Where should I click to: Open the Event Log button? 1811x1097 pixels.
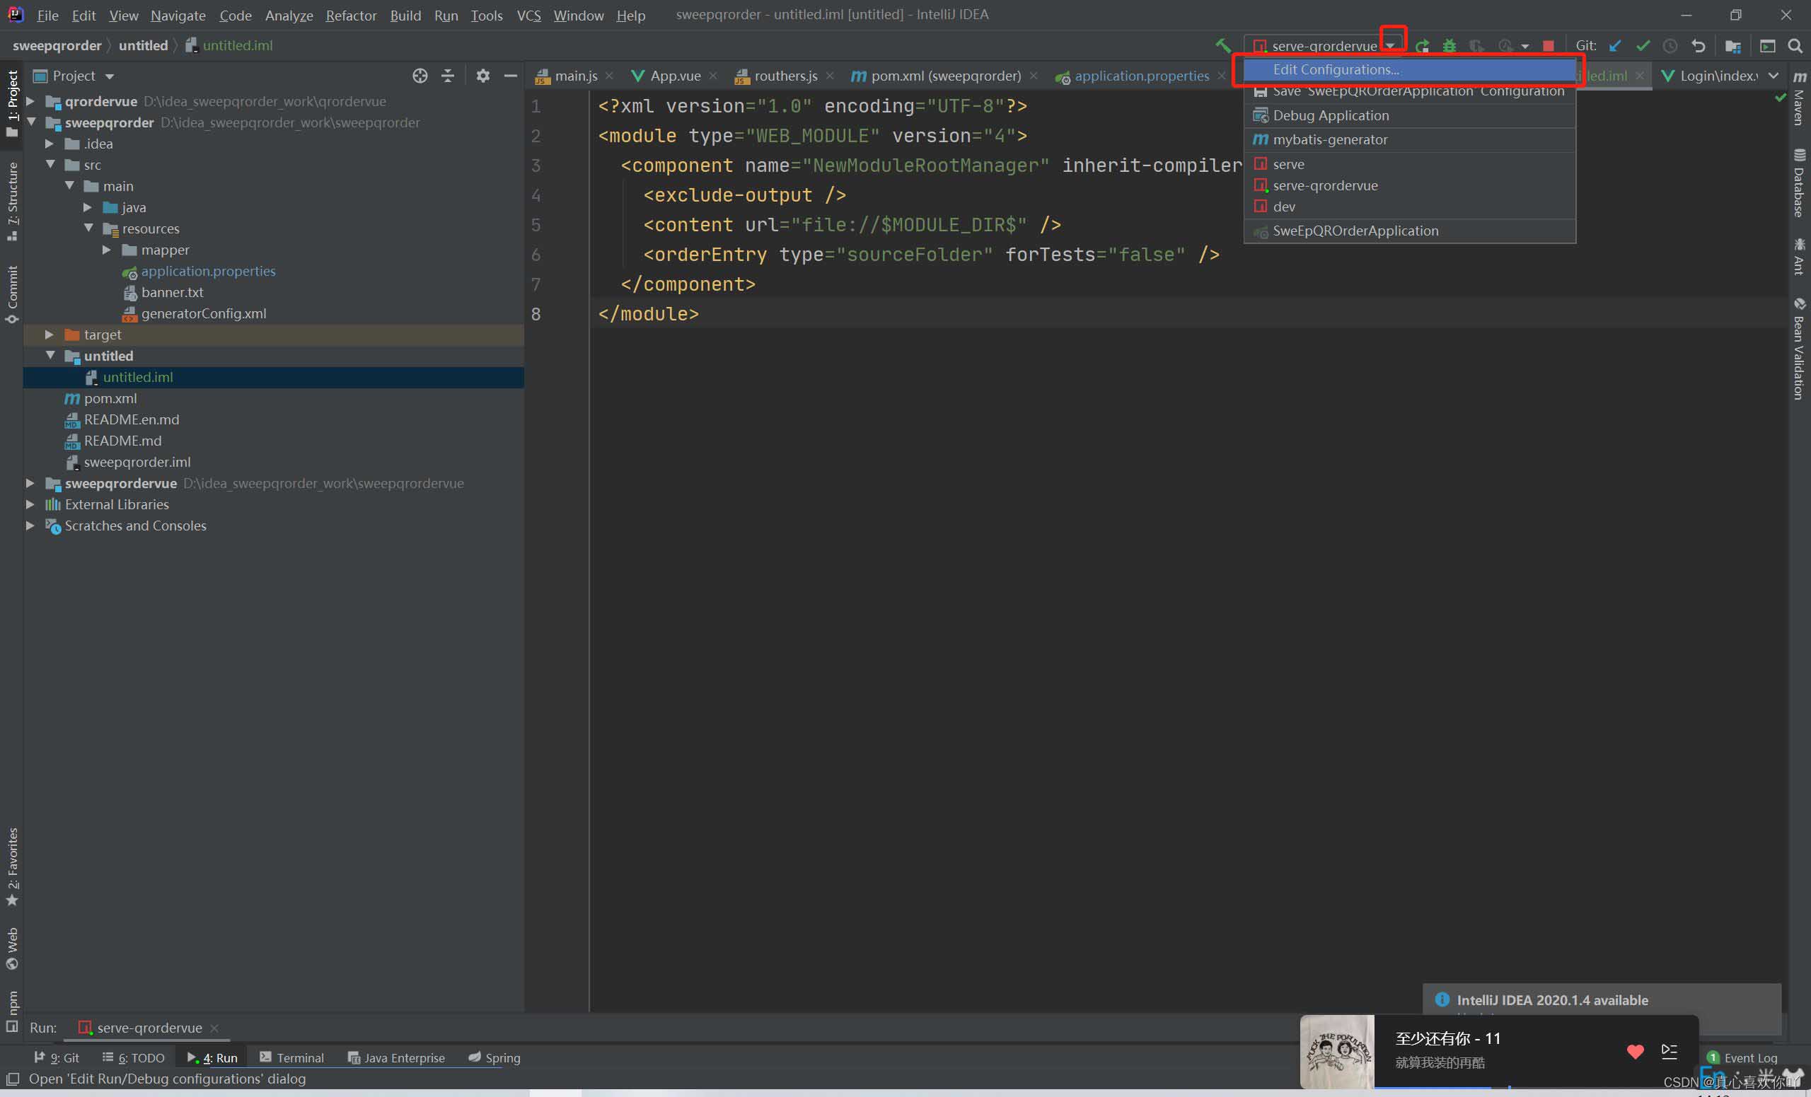1742,1058
